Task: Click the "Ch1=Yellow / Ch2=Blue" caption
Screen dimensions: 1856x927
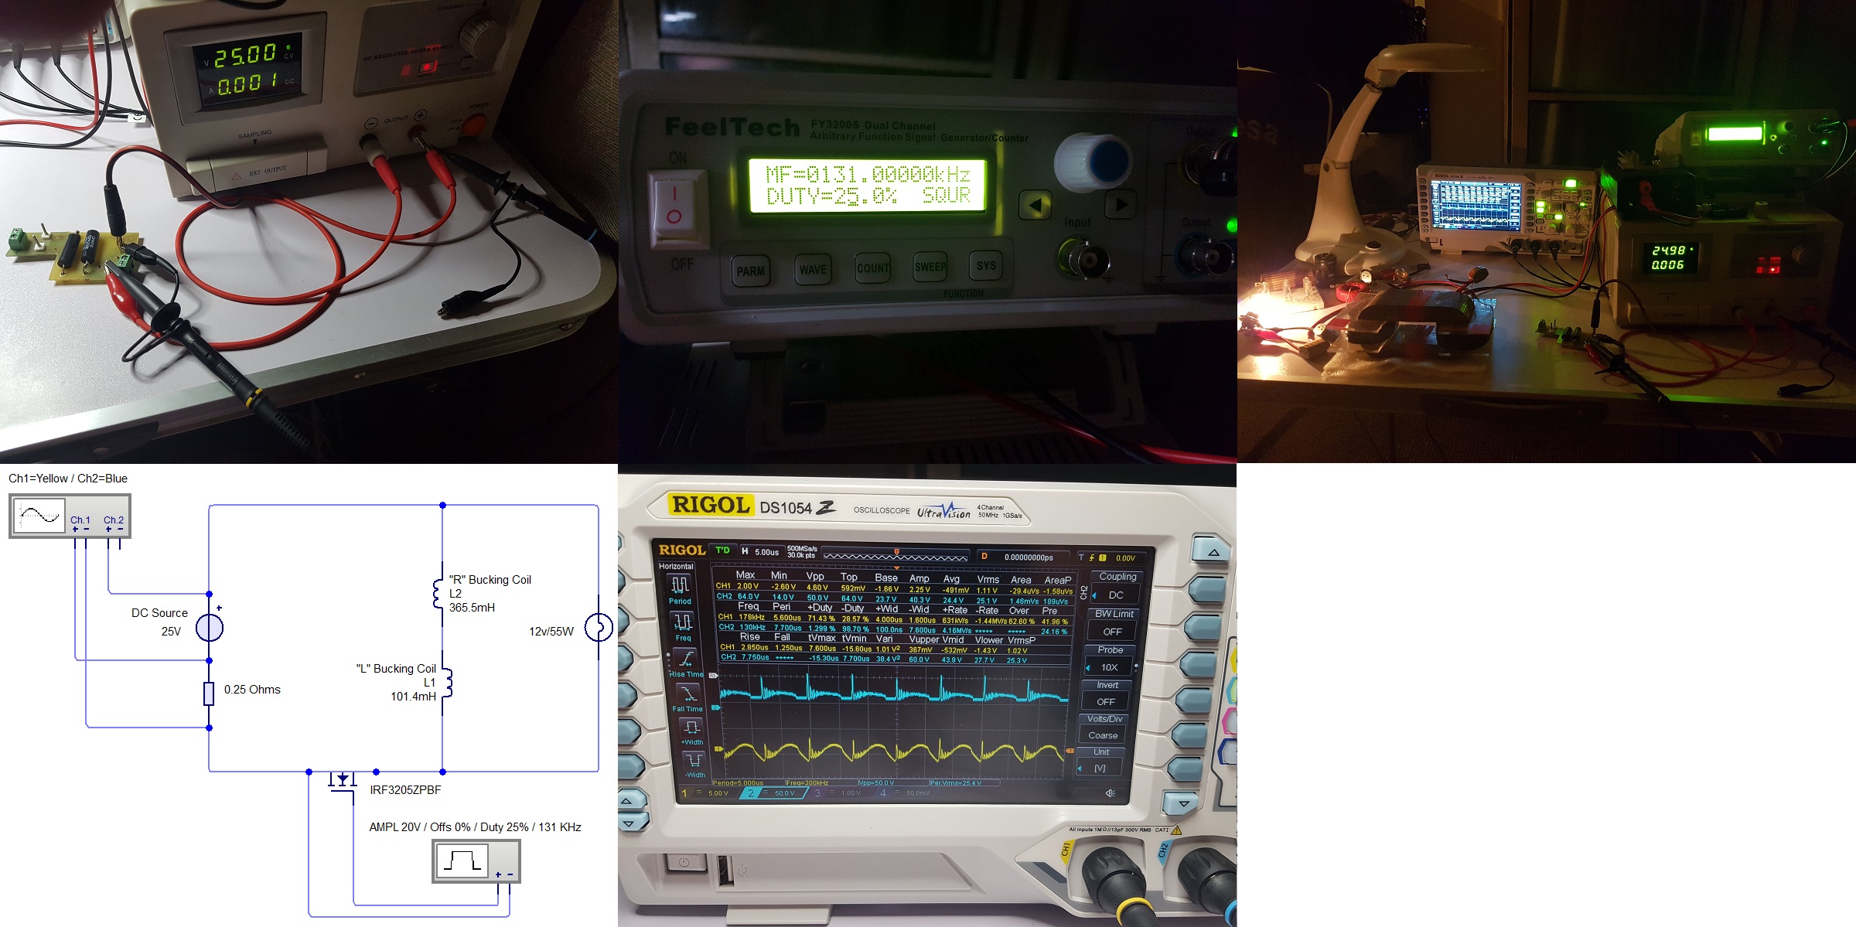Action: 68,479
